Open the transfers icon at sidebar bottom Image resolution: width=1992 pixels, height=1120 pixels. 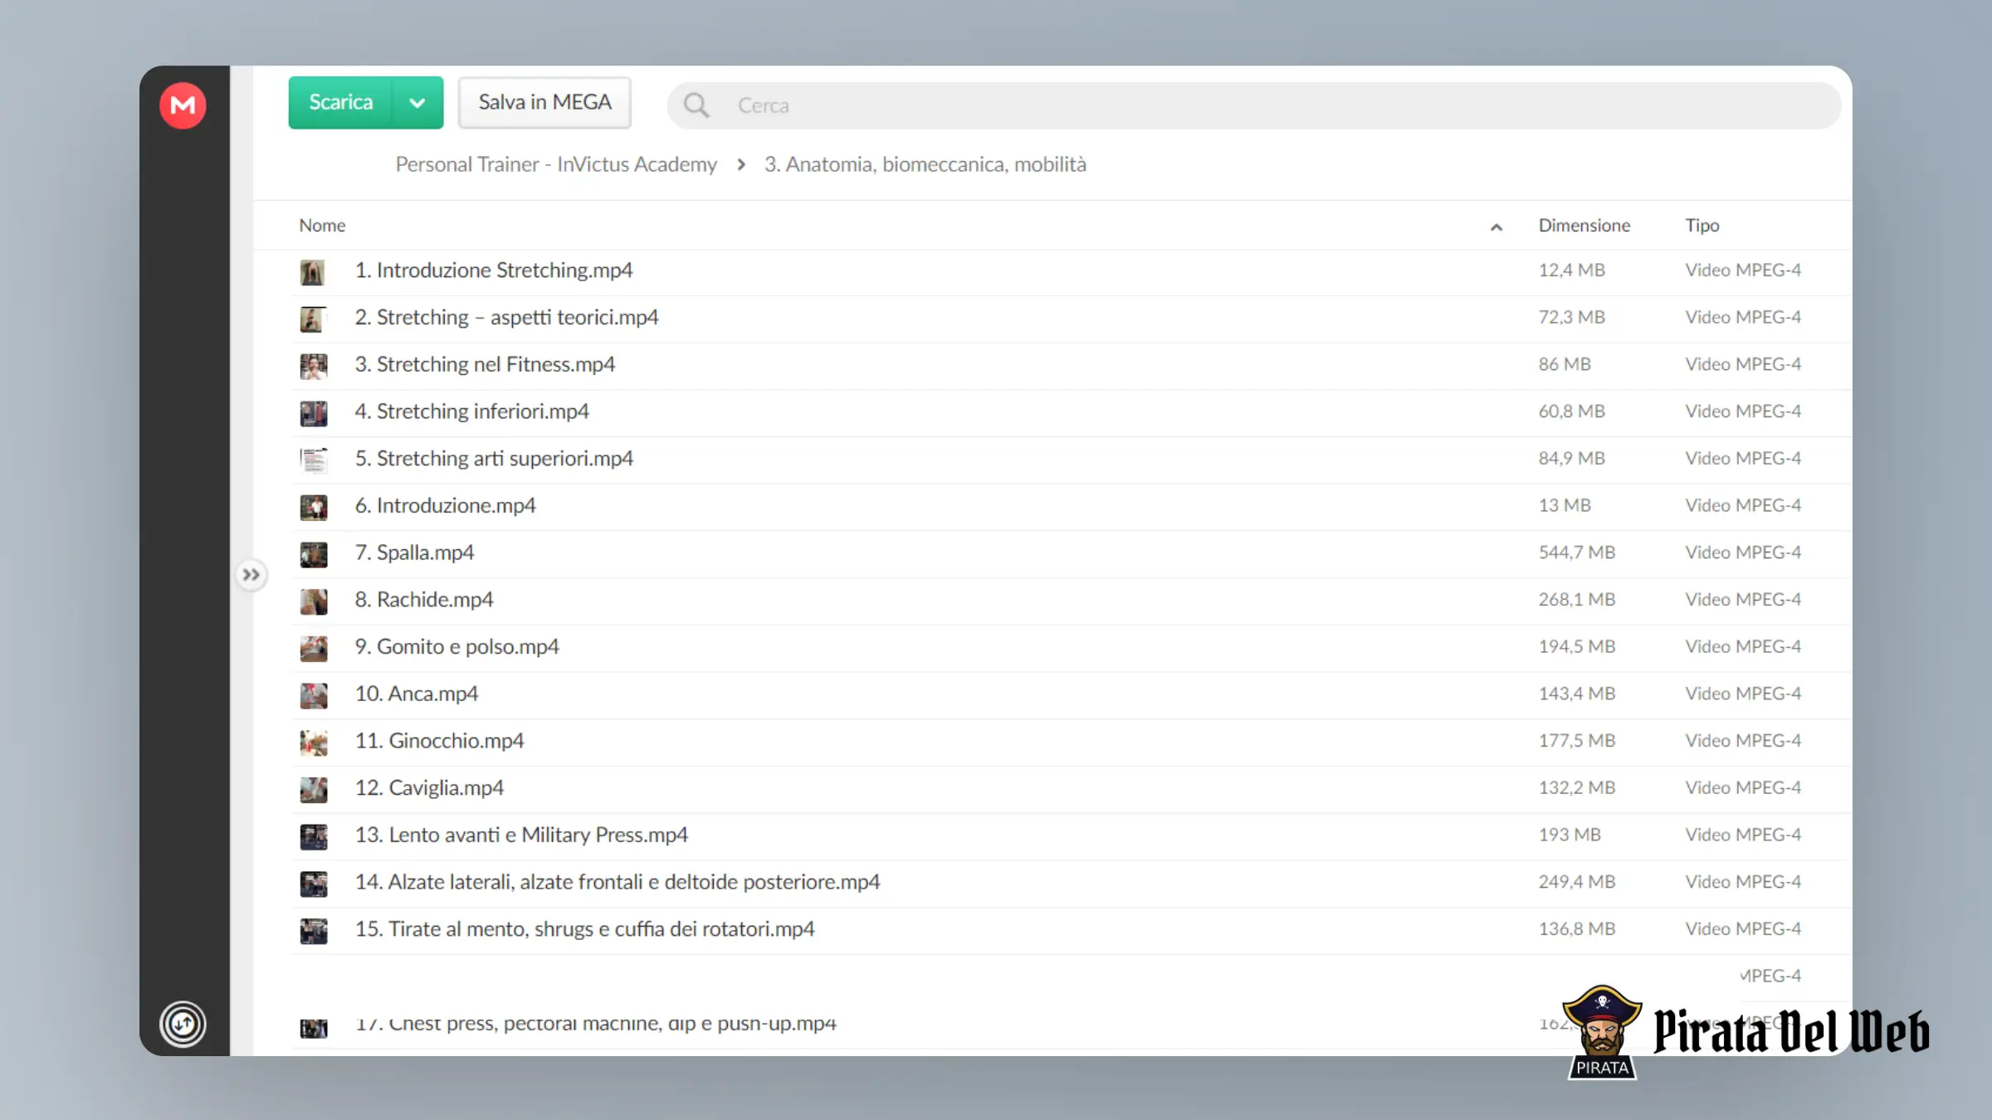pos(183,1024)
